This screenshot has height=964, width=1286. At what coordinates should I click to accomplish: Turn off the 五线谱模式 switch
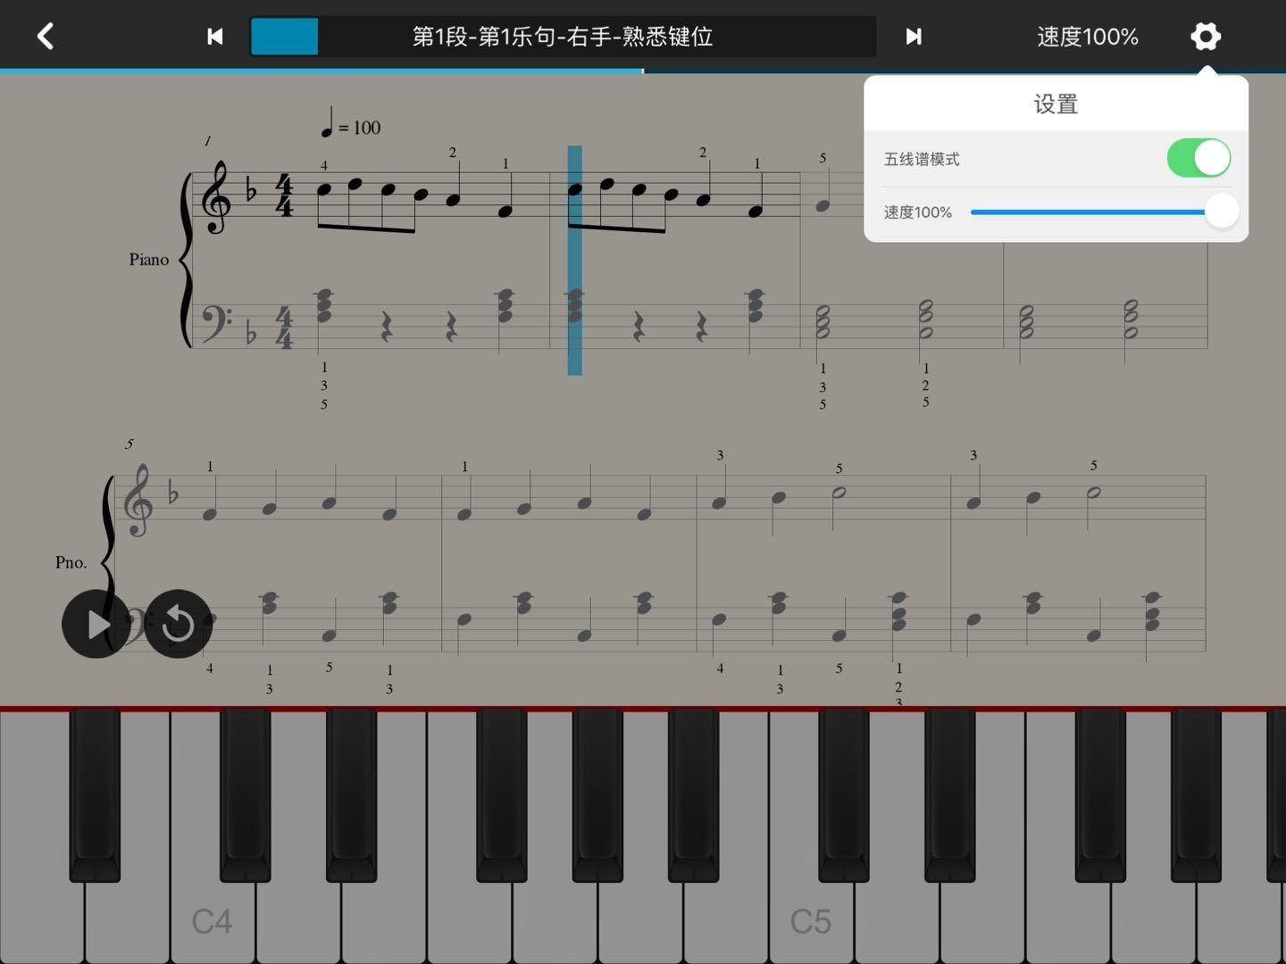click(1198, 158)
